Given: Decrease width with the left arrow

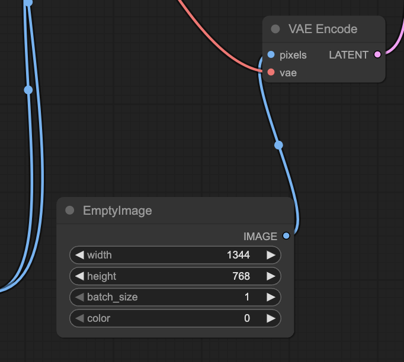Looking at the screenshot, I should [x=79, y=255].
